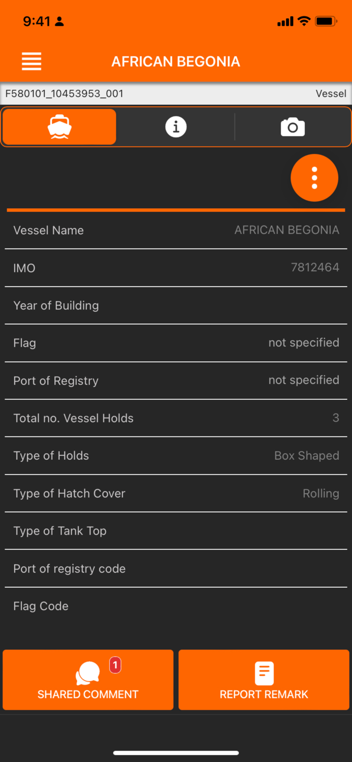
Task: Tap the orange three-dot more options button
Action: (314, 178)
